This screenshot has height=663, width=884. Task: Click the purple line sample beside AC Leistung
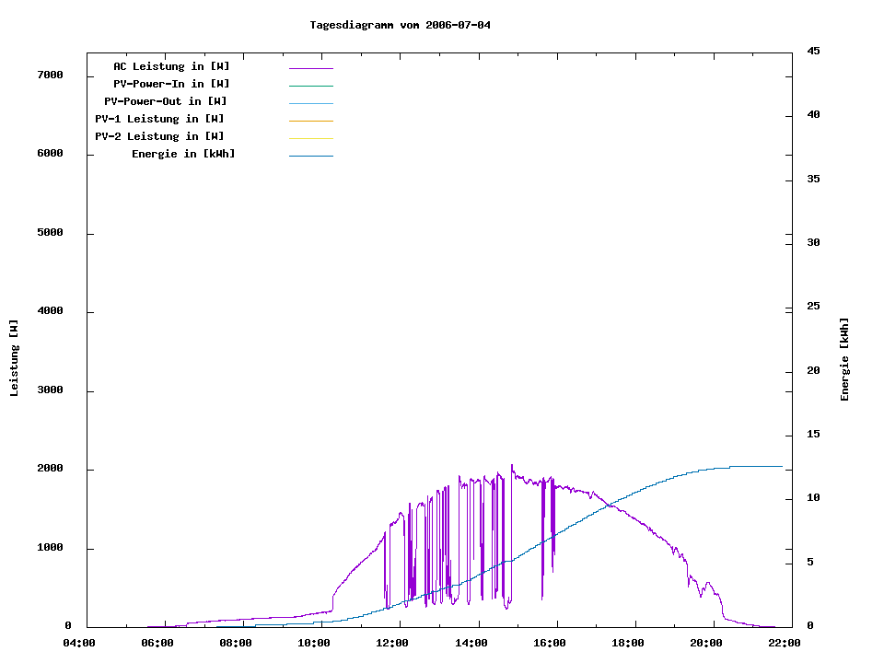tap(310, 68)
